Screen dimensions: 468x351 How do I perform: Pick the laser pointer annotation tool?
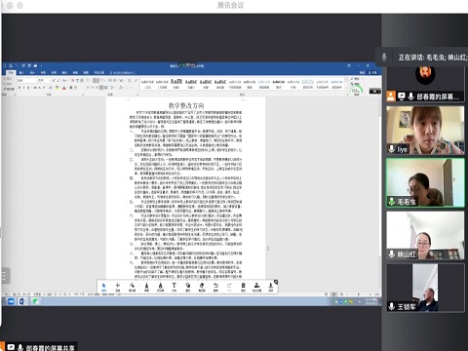click(132, 287)
